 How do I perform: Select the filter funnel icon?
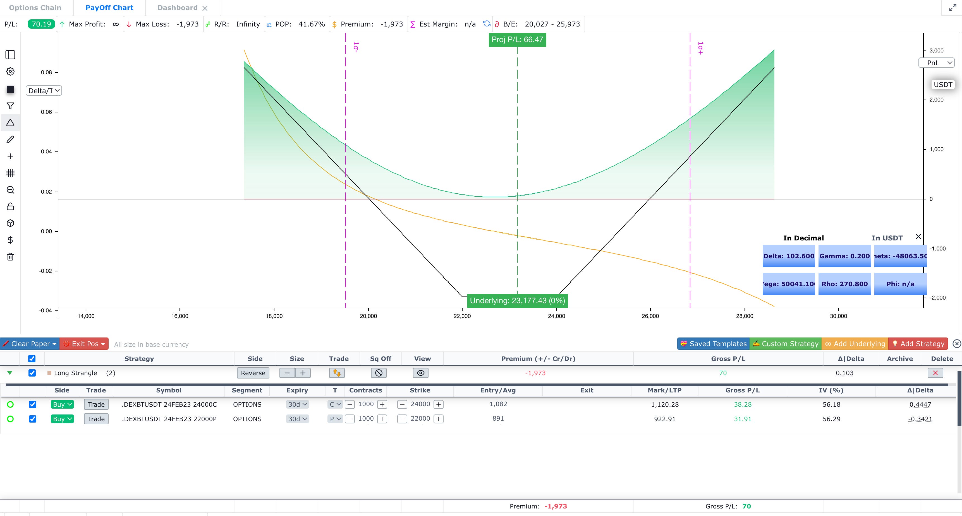click(10, 106)
